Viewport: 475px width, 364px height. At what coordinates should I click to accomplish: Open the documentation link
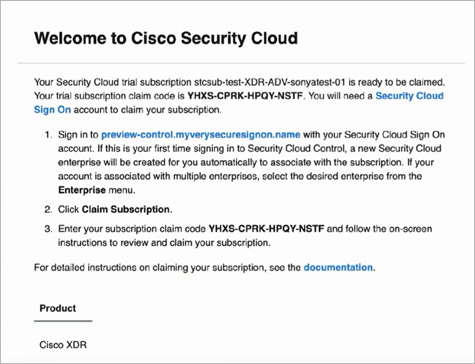(338, 267)
